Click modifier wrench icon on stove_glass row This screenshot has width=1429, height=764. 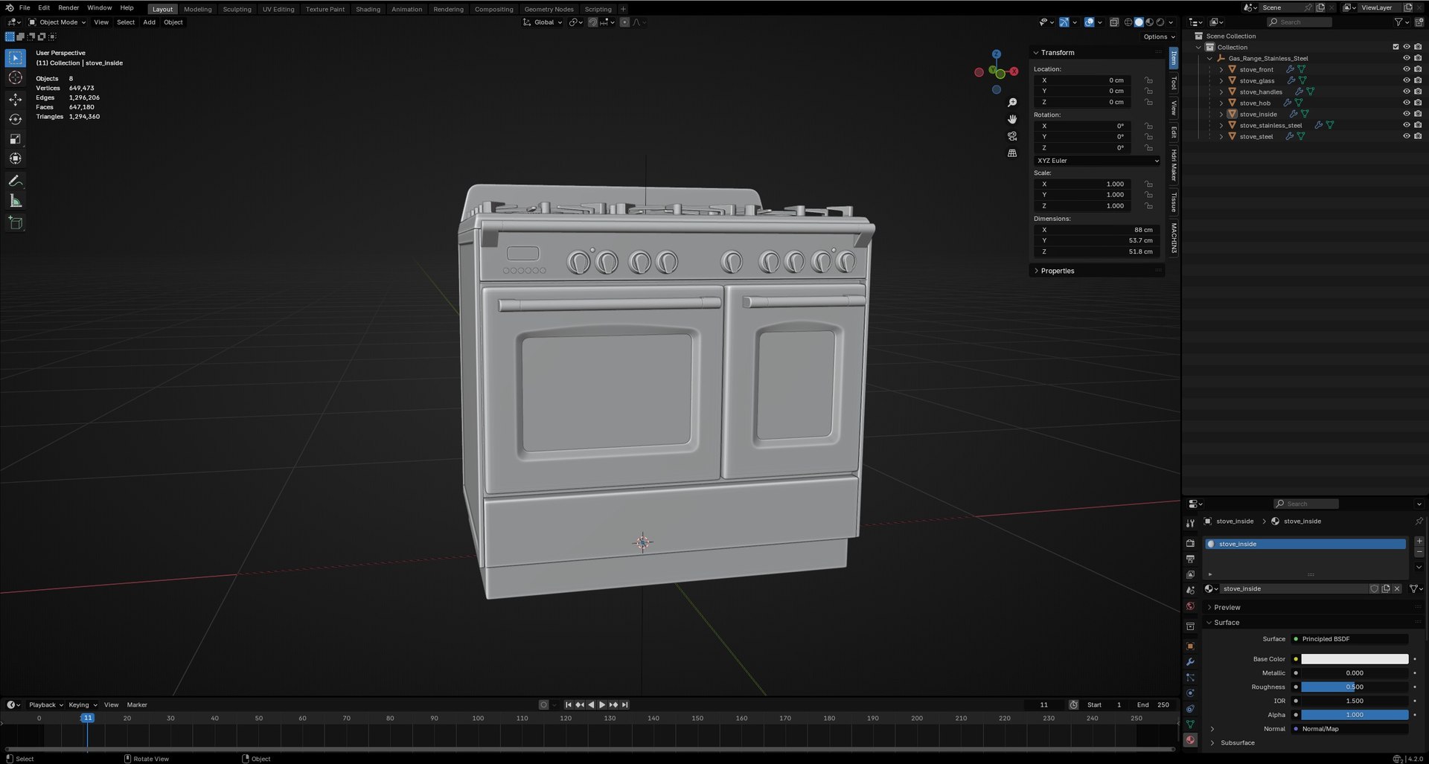pyautogui.click(x=1291, y=80)
